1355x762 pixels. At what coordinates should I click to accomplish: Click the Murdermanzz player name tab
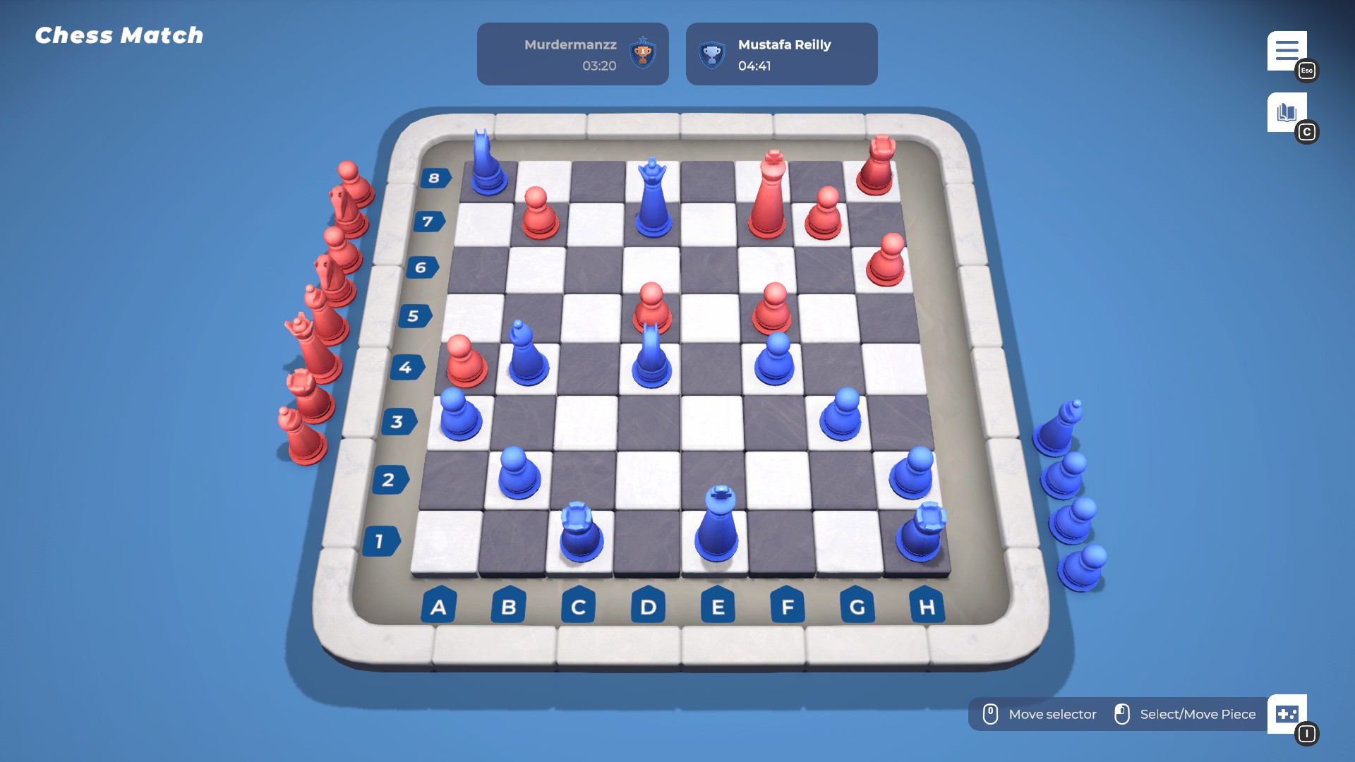coord(573,54)
